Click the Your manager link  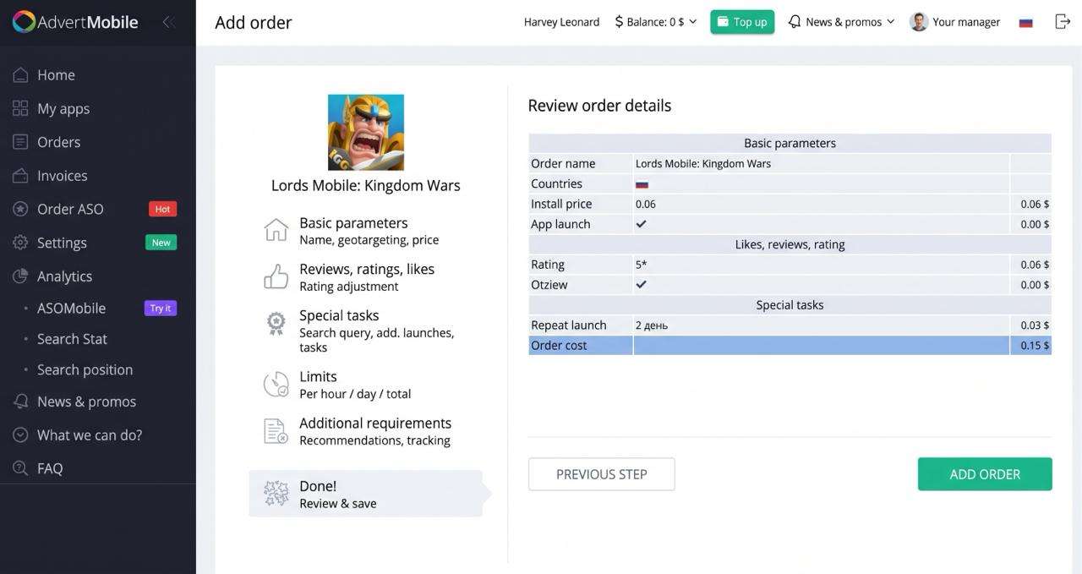click(966, 22)
